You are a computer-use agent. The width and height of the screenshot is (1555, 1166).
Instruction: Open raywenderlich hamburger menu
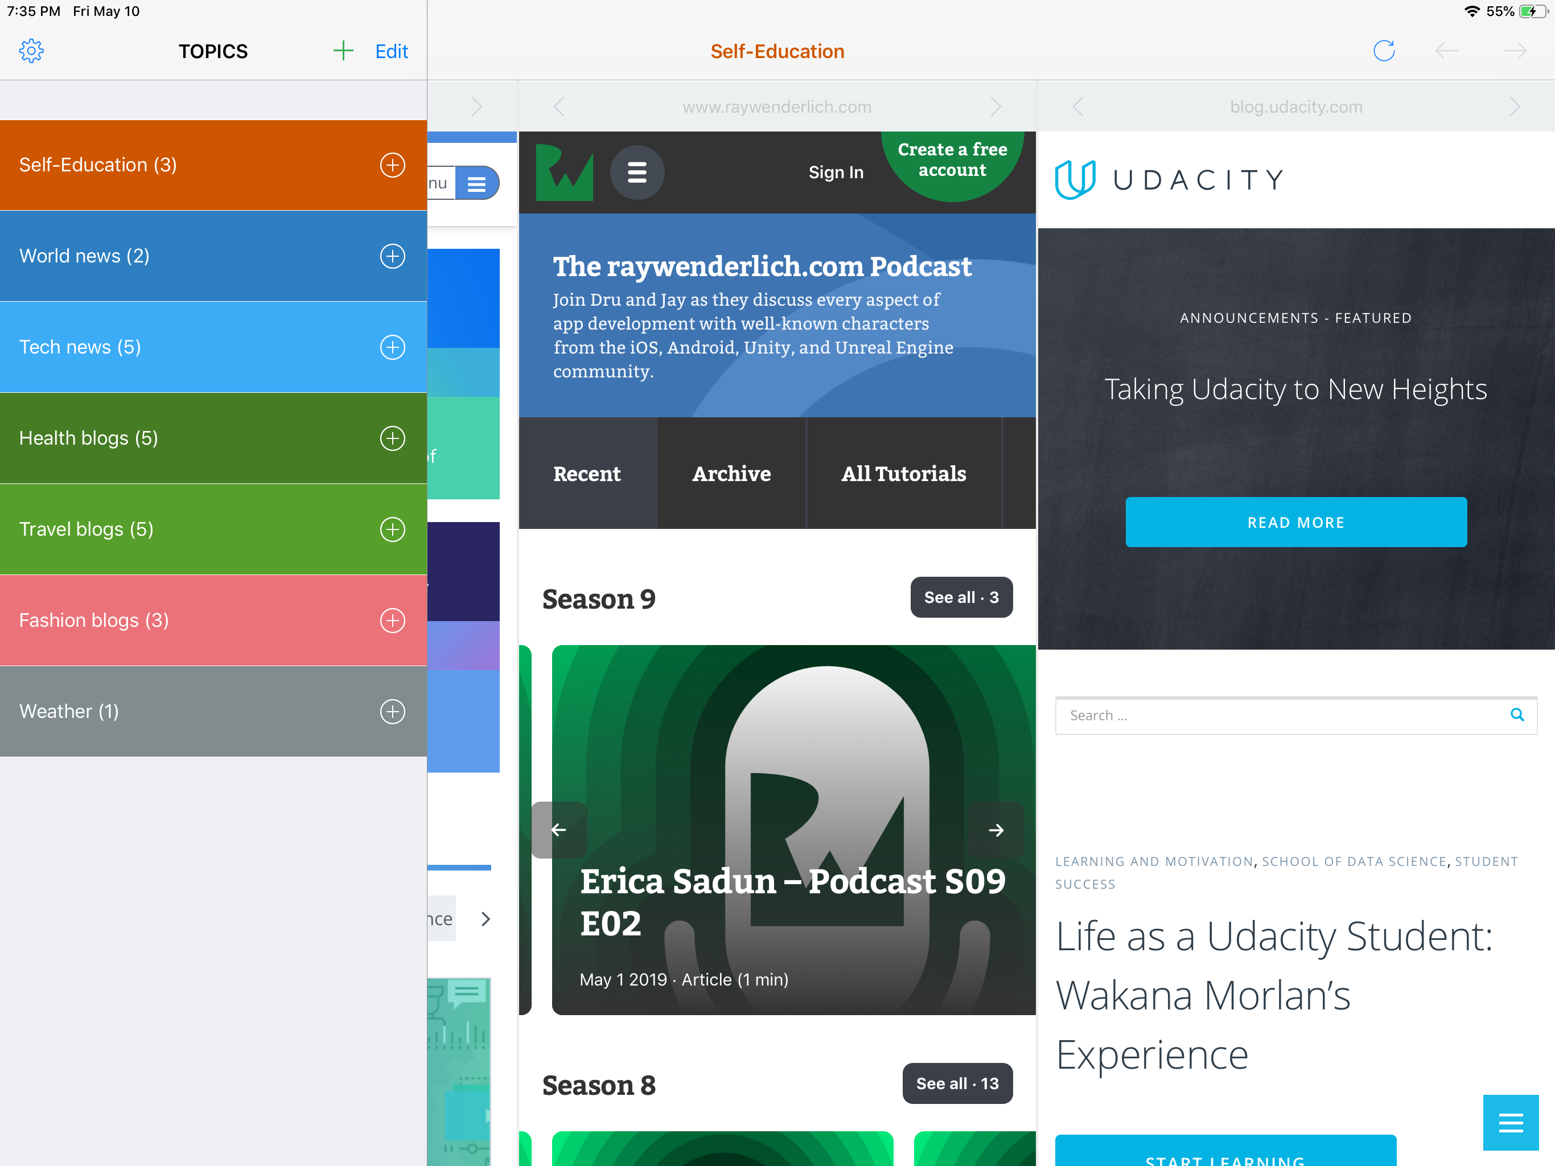(x=636, y=173)
